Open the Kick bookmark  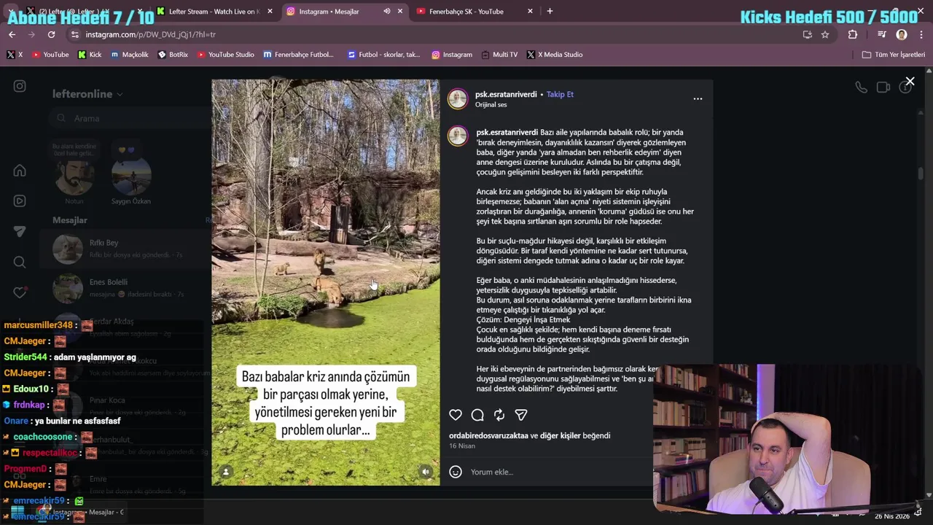(90, 55)
